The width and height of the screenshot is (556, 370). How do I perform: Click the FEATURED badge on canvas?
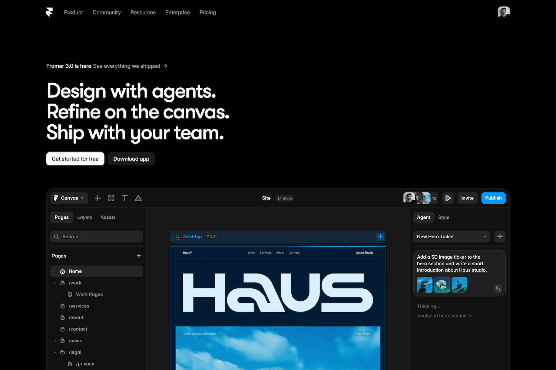[x=363, y=334]
